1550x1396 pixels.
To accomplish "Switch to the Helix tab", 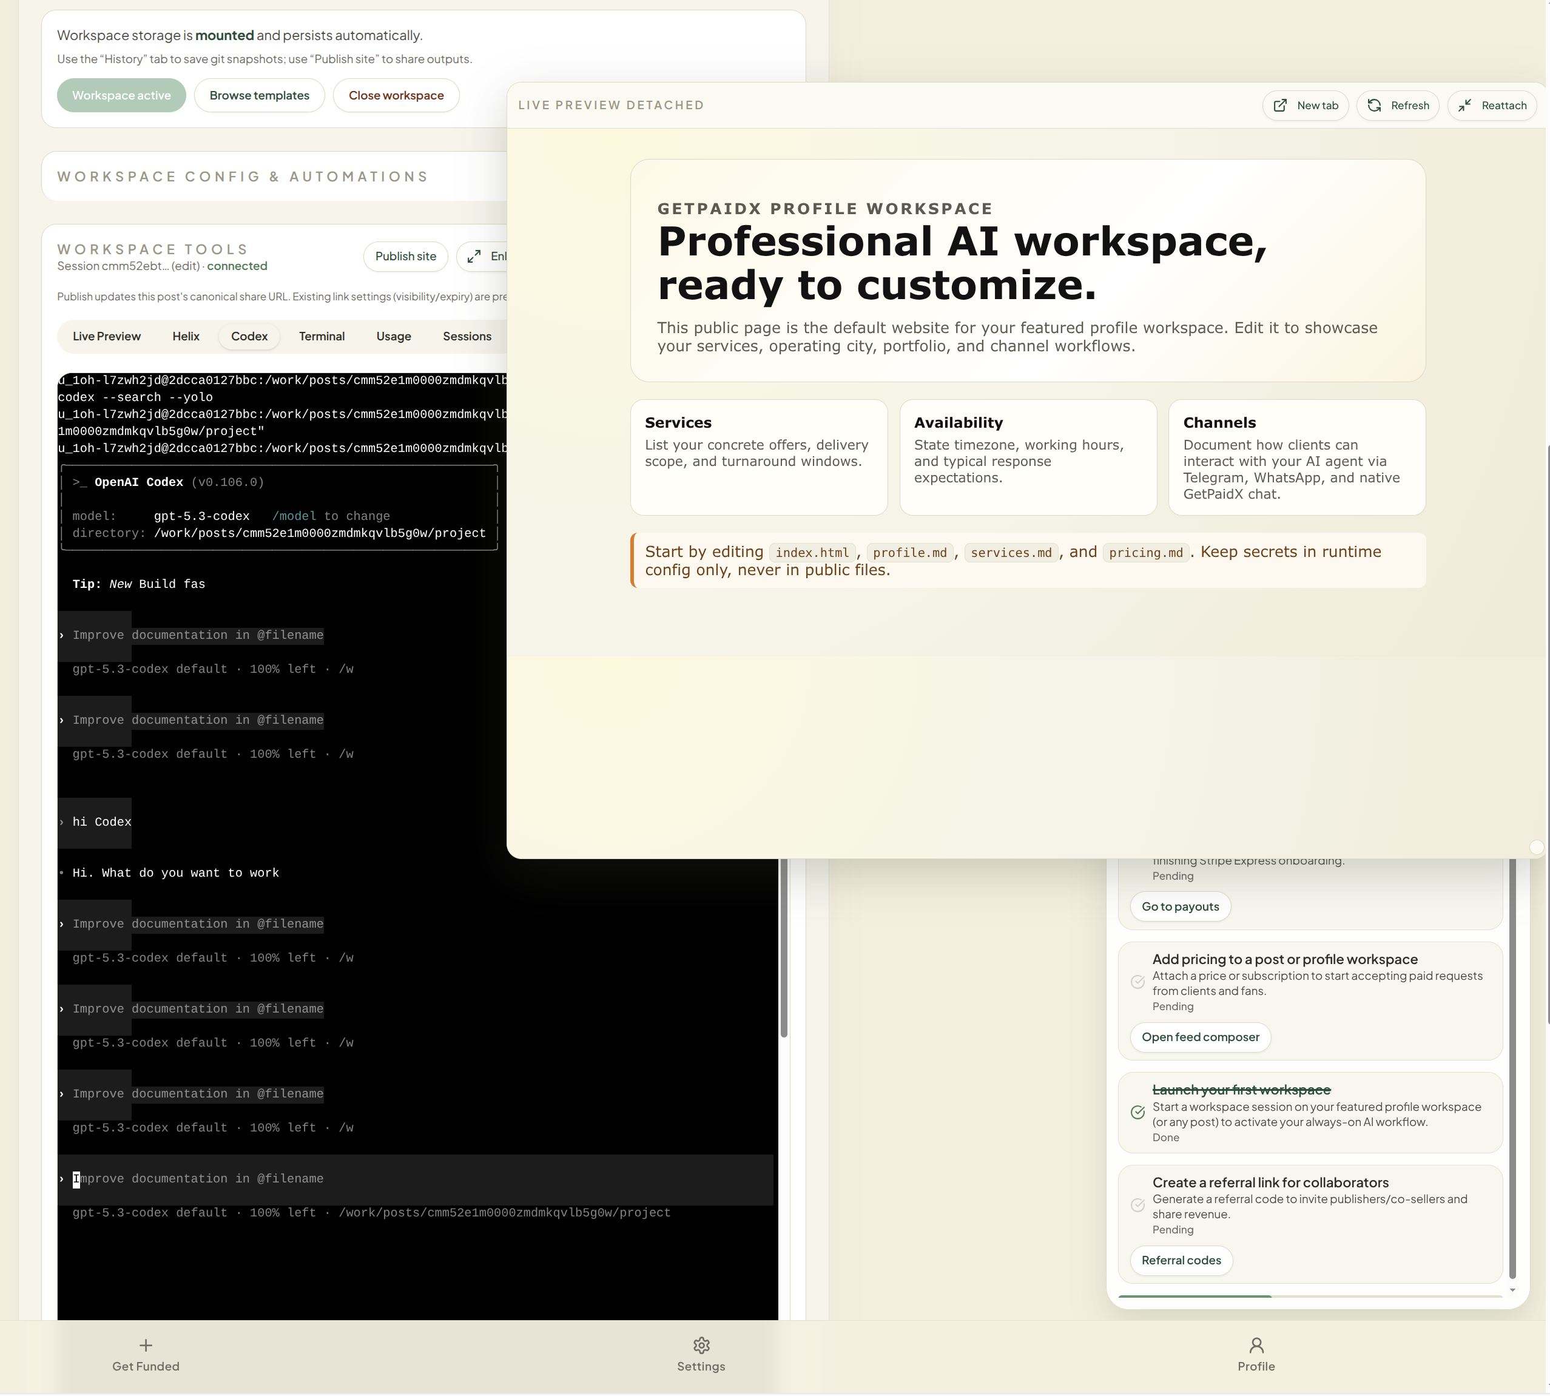I will point(186,336).
